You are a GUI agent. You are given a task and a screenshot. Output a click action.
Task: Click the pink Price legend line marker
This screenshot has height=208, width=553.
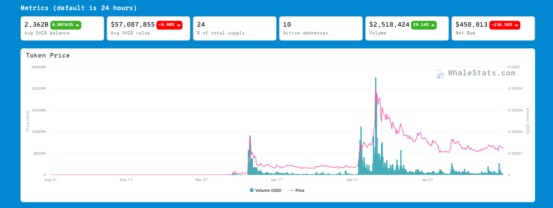pyautogui.click(x=292, y=190)
